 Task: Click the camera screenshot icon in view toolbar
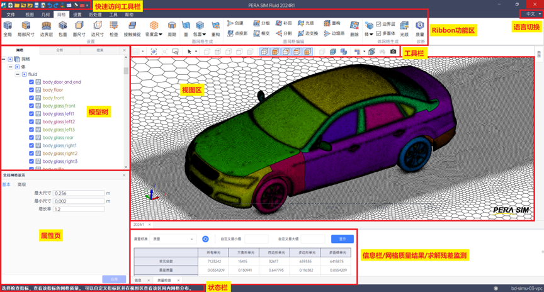coord(394,52)
